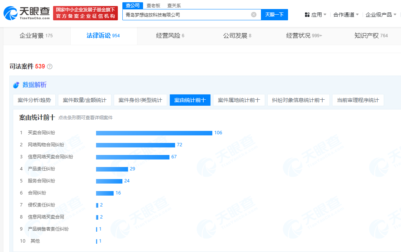The width and height of the screenshot is (401, 252).
Task: Click the row 8 信息网络买卖合同 label
Action: [46, 217]
